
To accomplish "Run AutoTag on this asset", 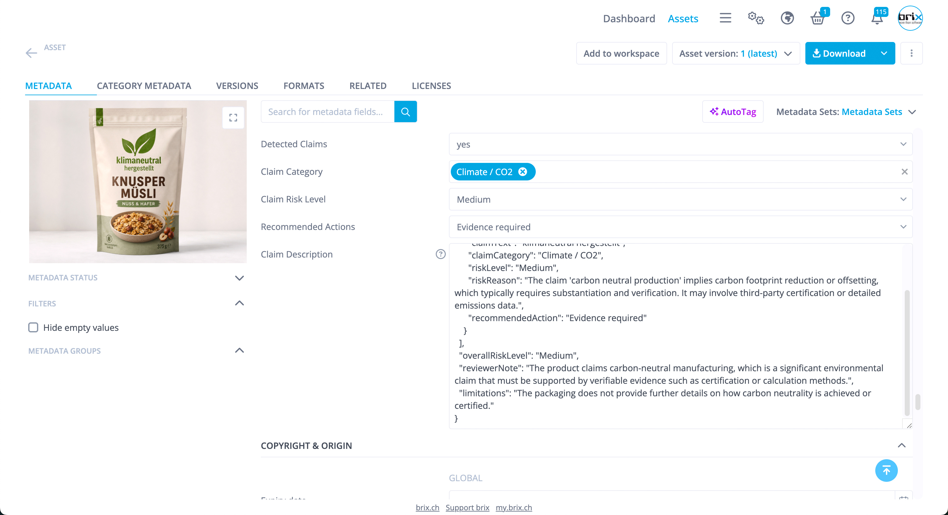I will tap(733, 112).
